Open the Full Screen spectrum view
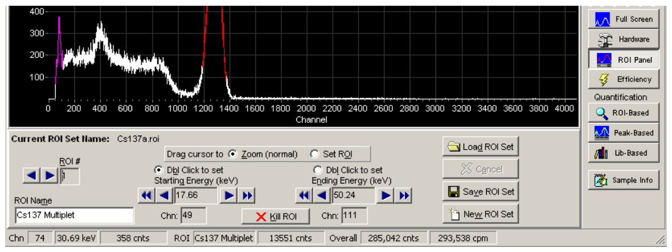Viewport: 672px width, 252px height. point(623,19)
